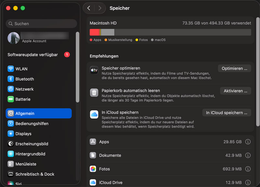
Task: Click the Apple TV icon under Empfehlungen
Action: 94,70
